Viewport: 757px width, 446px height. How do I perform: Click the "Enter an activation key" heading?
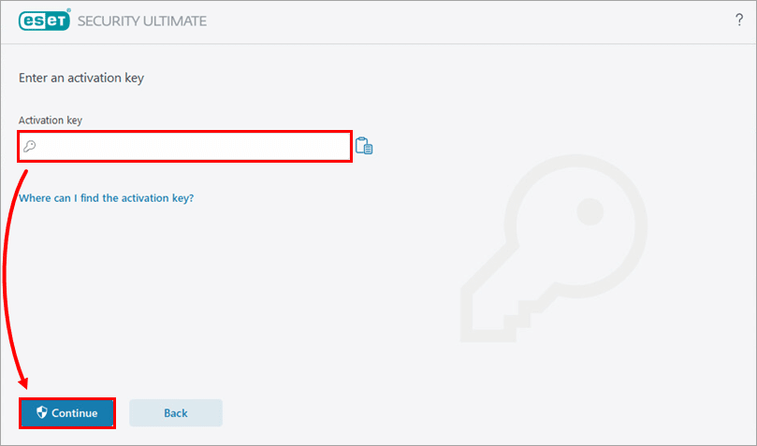click(x=81, y=78)
